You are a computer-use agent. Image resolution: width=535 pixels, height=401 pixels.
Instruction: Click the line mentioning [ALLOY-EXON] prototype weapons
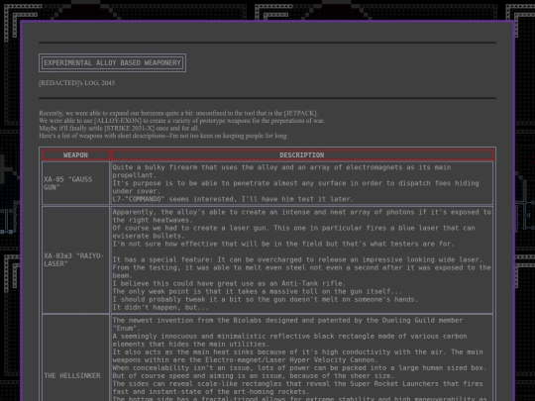(181, 121)
